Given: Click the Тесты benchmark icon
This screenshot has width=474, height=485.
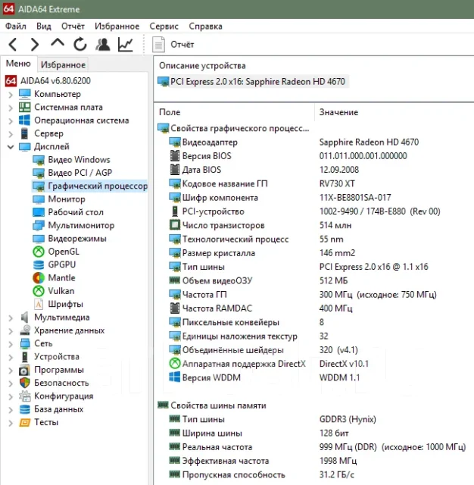Looking at the screenshot, I should click(x=25, y=422).
